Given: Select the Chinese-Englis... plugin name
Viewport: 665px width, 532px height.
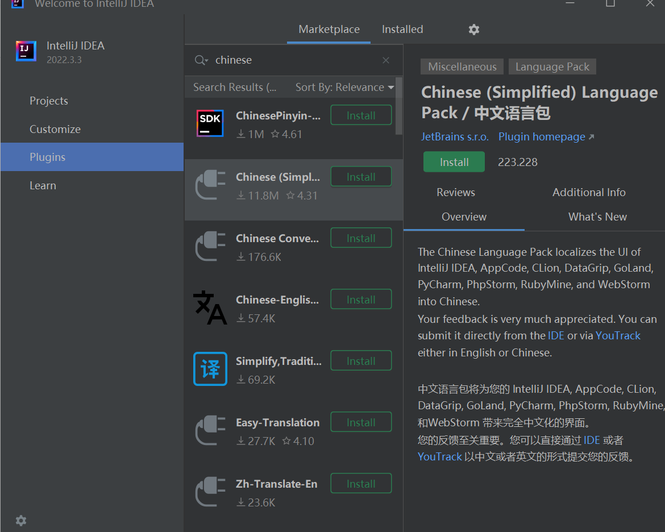Looking at the screenshot, I should click(x=277, y=300).
